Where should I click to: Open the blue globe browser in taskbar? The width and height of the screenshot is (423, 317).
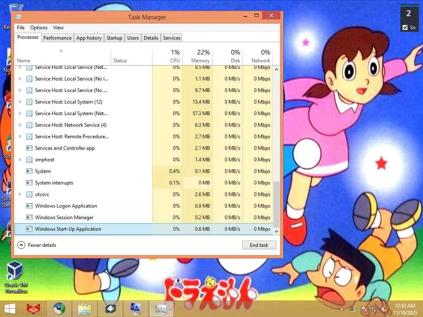[59, 309]
